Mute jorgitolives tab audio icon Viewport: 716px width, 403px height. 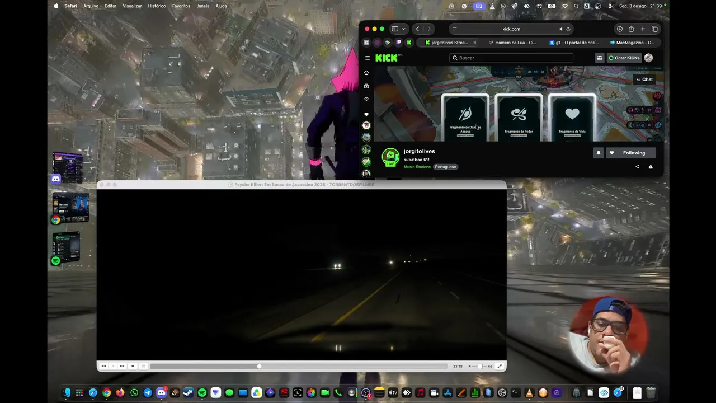click(x=474, y=43)
